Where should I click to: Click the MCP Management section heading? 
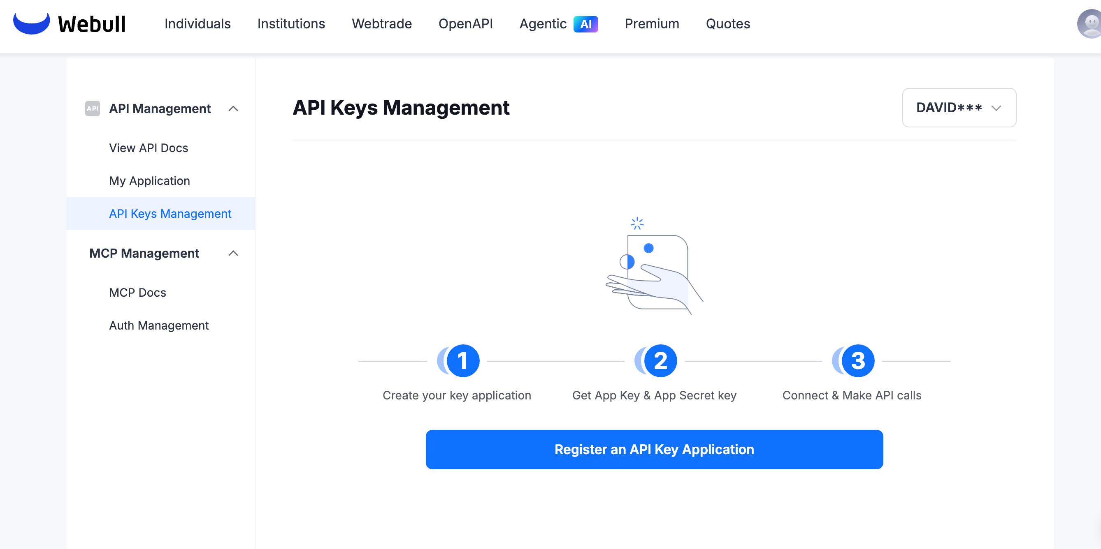click(x=144, y=253)
